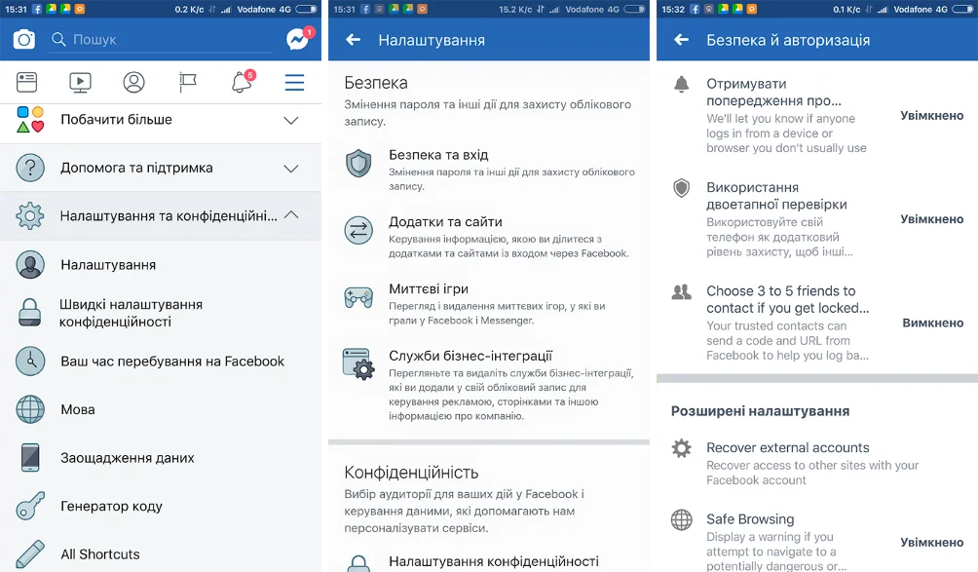Go back from Налаштування screen
The image size is (978, 572).
point(353,40)
